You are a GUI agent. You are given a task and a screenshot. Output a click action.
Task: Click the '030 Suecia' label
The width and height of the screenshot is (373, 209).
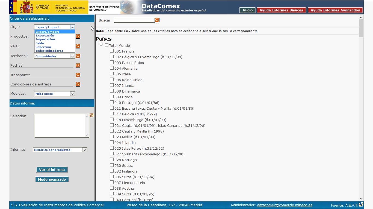[124, 165]
